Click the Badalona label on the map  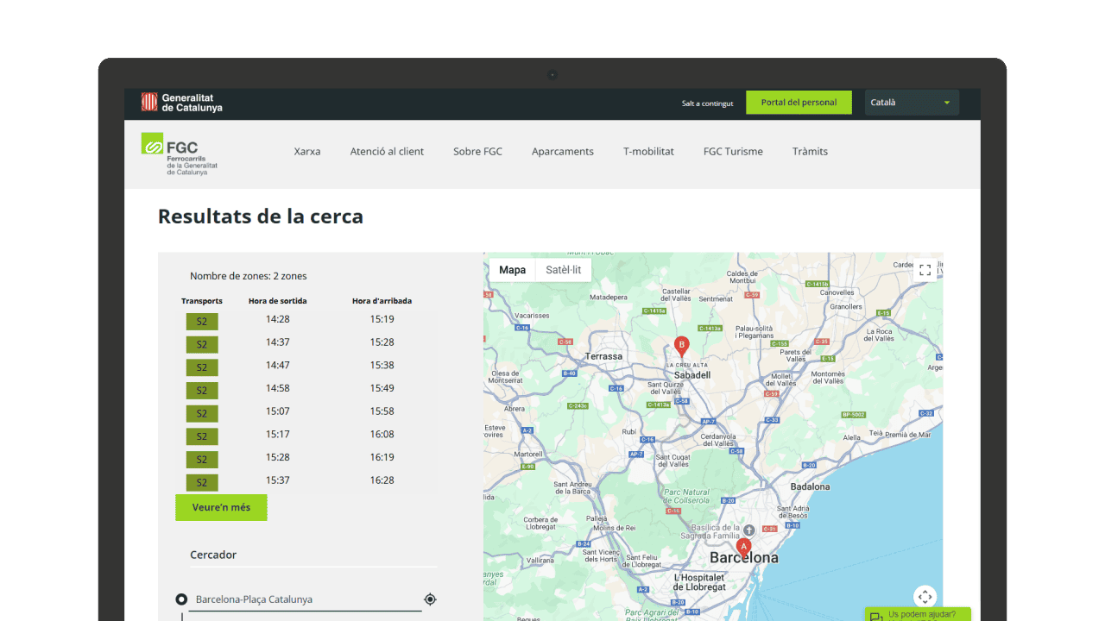(810, 486)
